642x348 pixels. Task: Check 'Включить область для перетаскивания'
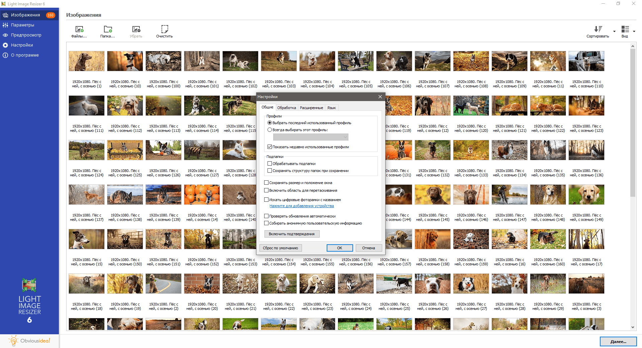pyautogui.click(x=266, y=190)
